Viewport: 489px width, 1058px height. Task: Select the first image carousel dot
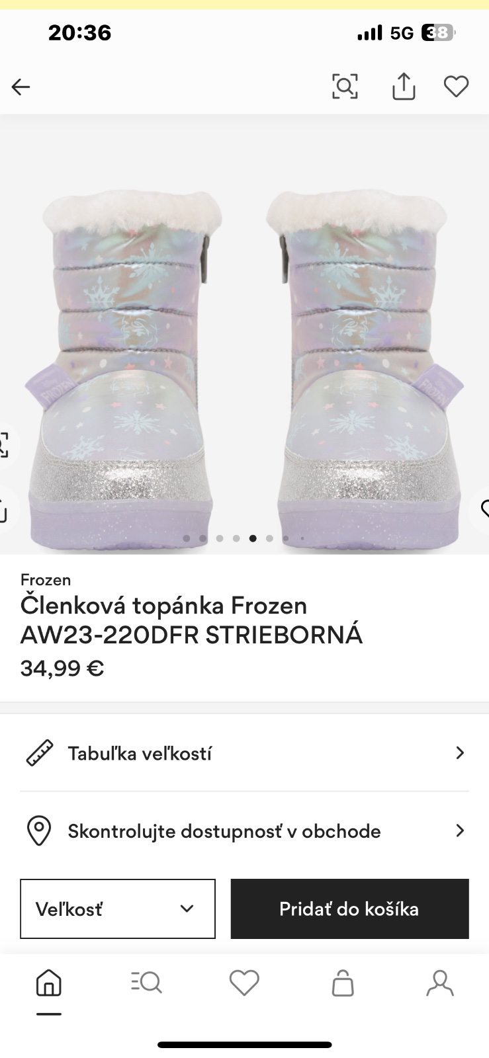pyautogui.click(x=187, y=538)
